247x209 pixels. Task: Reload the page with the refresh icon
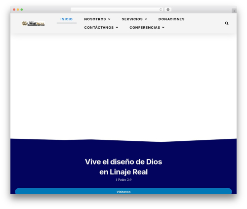click(161, 9)
